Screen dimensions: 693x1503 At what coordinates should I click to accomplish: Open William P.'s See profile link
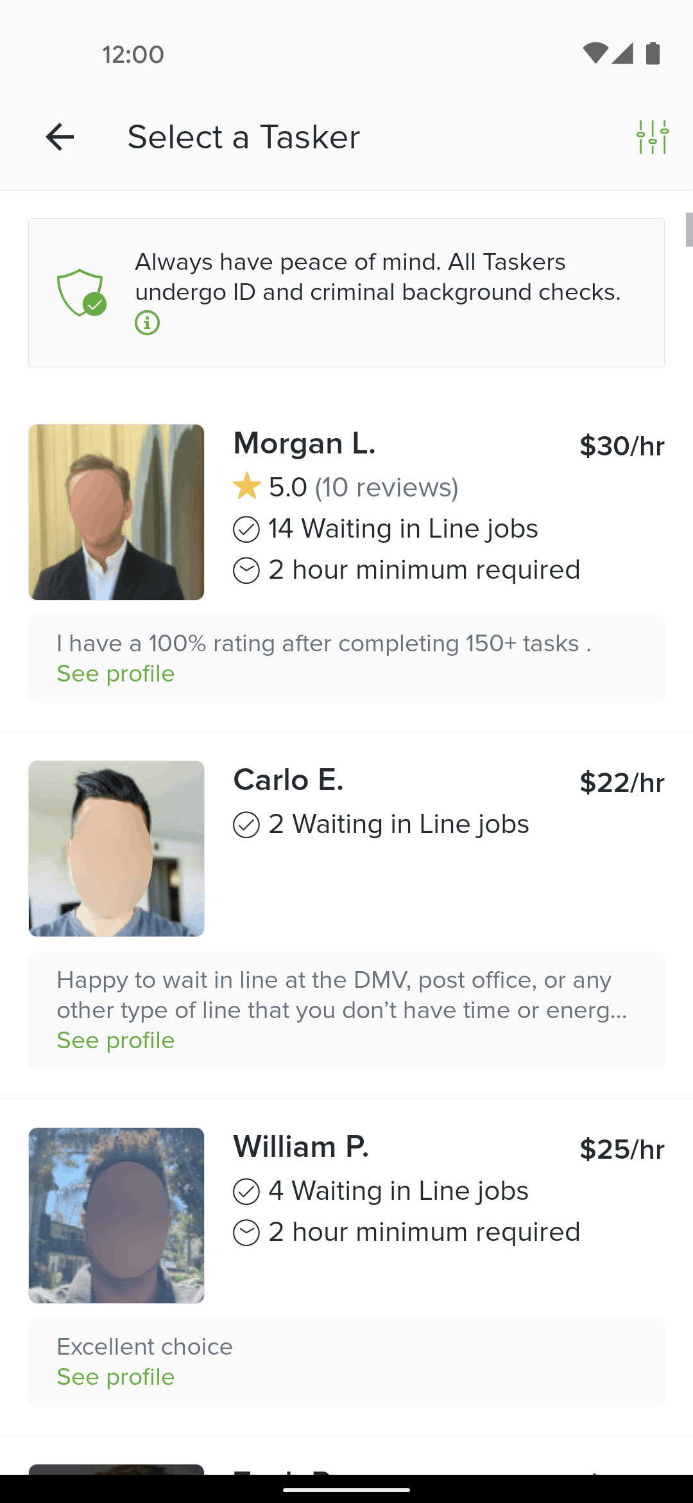(116, 1377)
